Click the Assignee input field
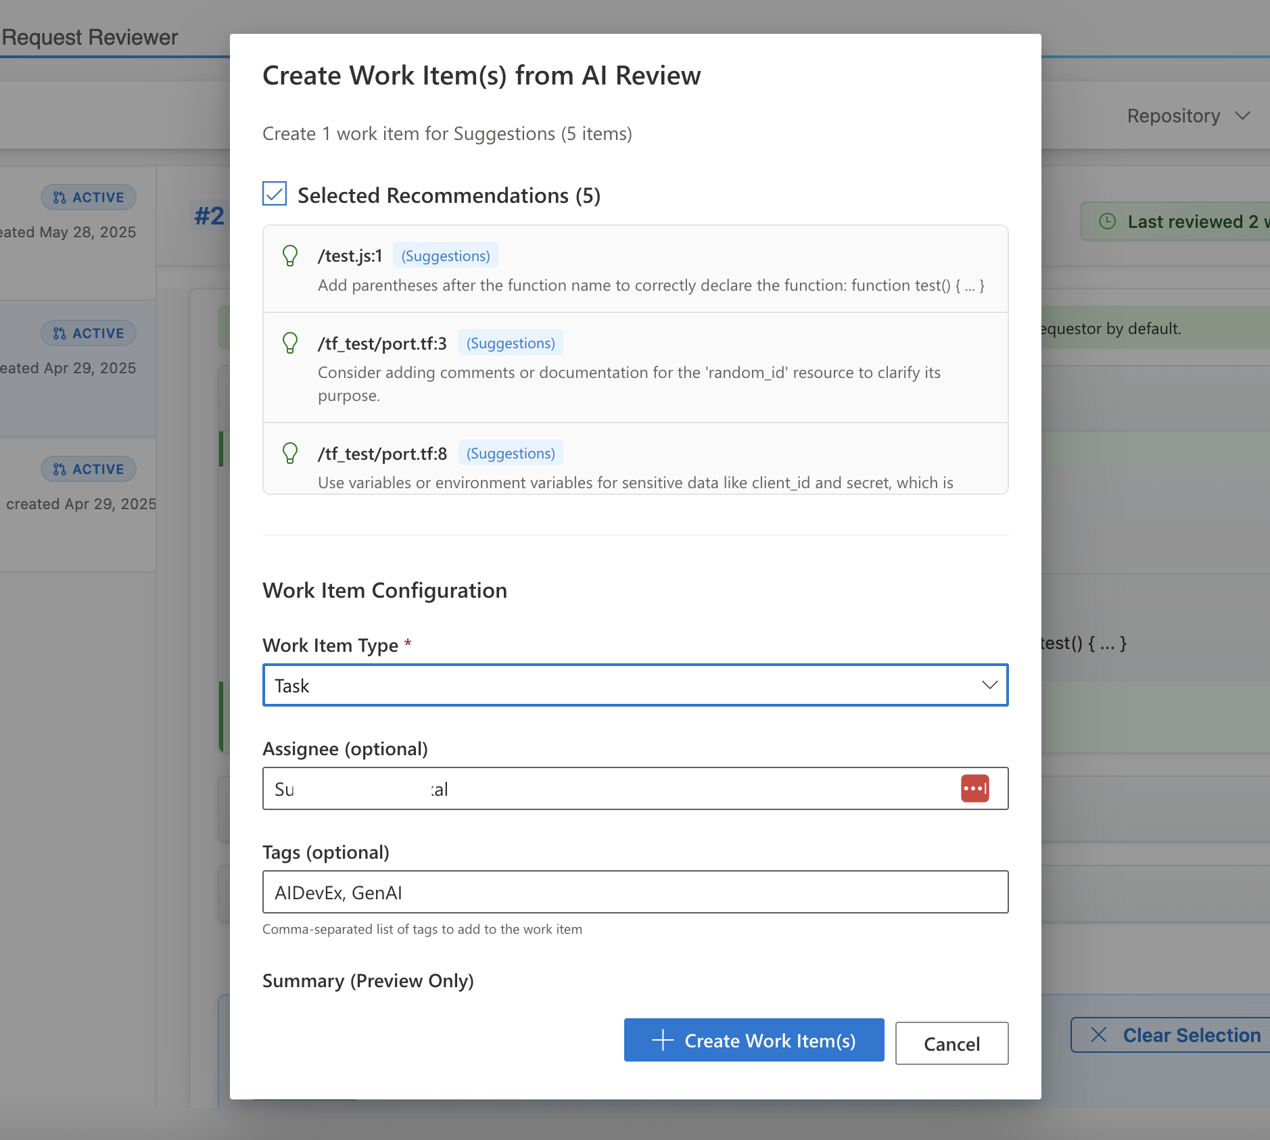 pos(609,788)
